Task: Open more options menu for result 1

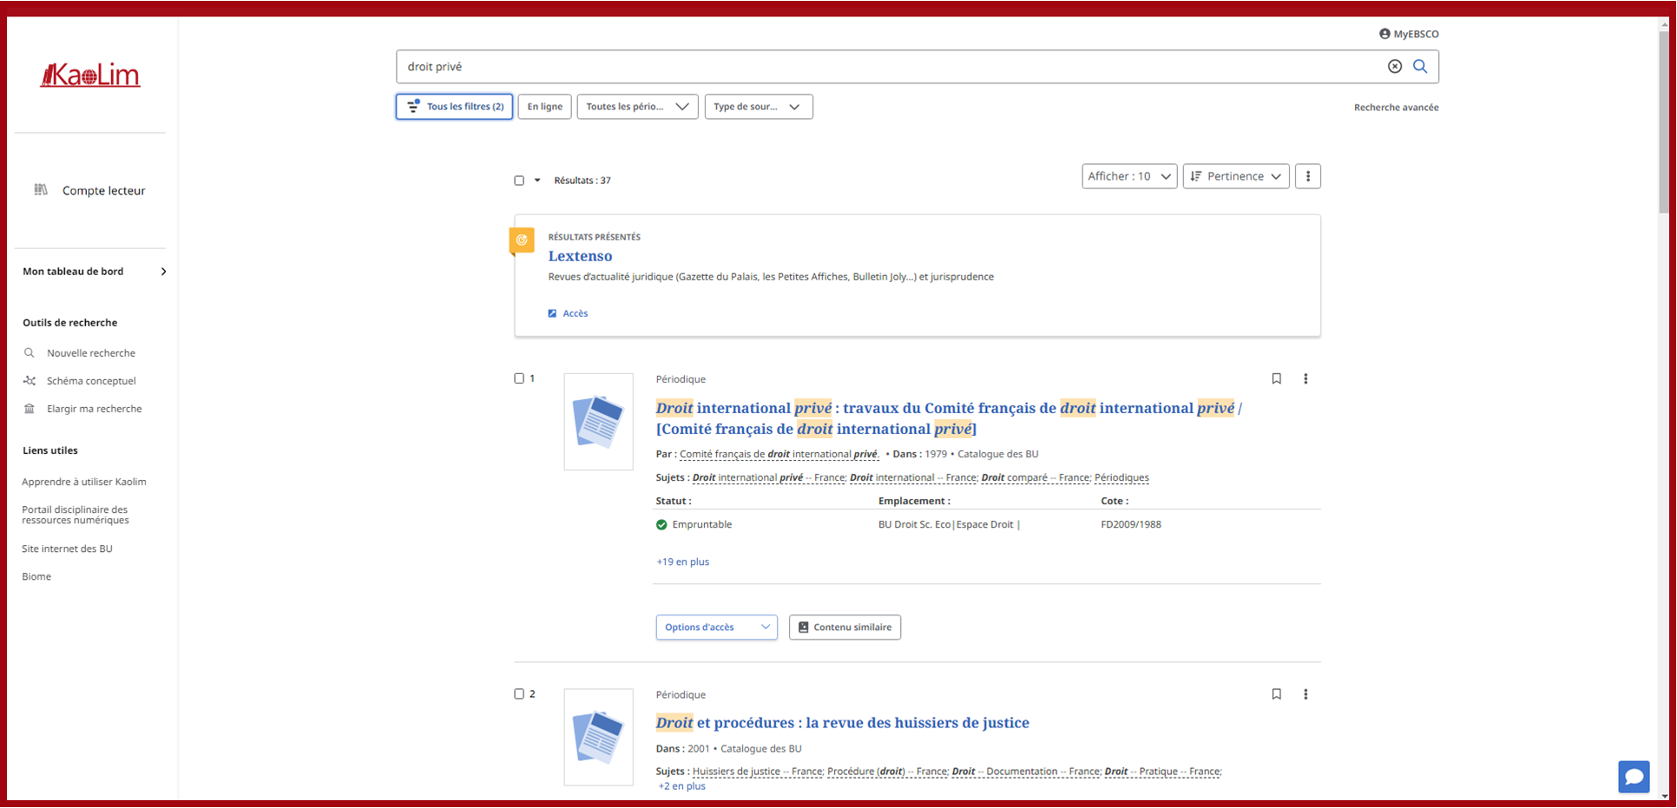Action: click(x=1305, y=378)
